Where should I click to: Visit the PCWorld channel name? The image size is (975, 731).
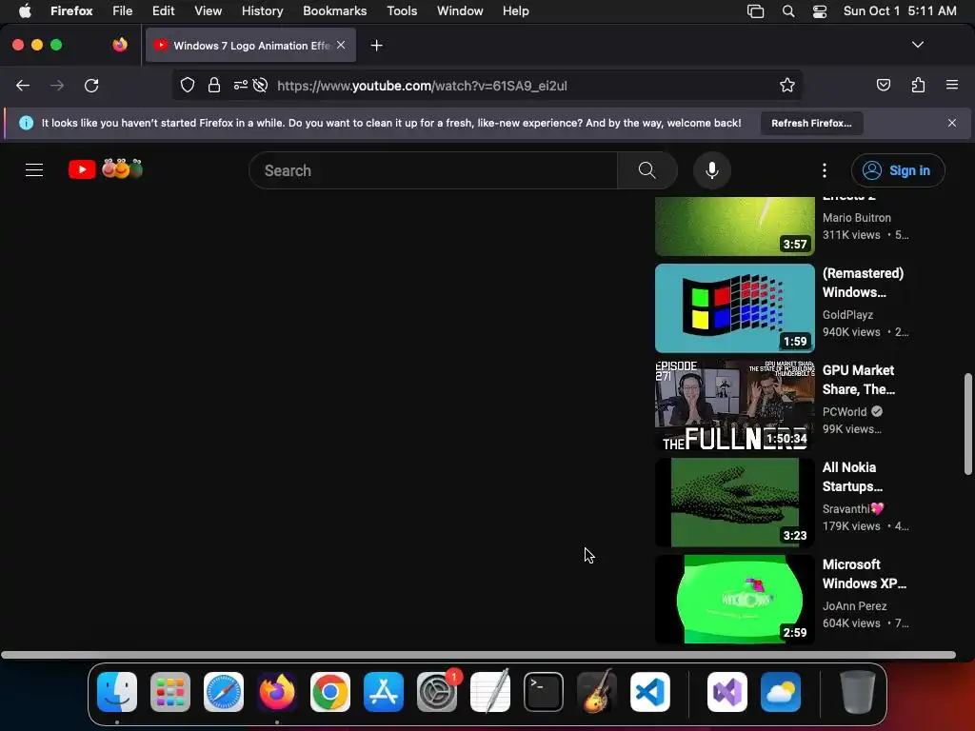coord(845,411)
